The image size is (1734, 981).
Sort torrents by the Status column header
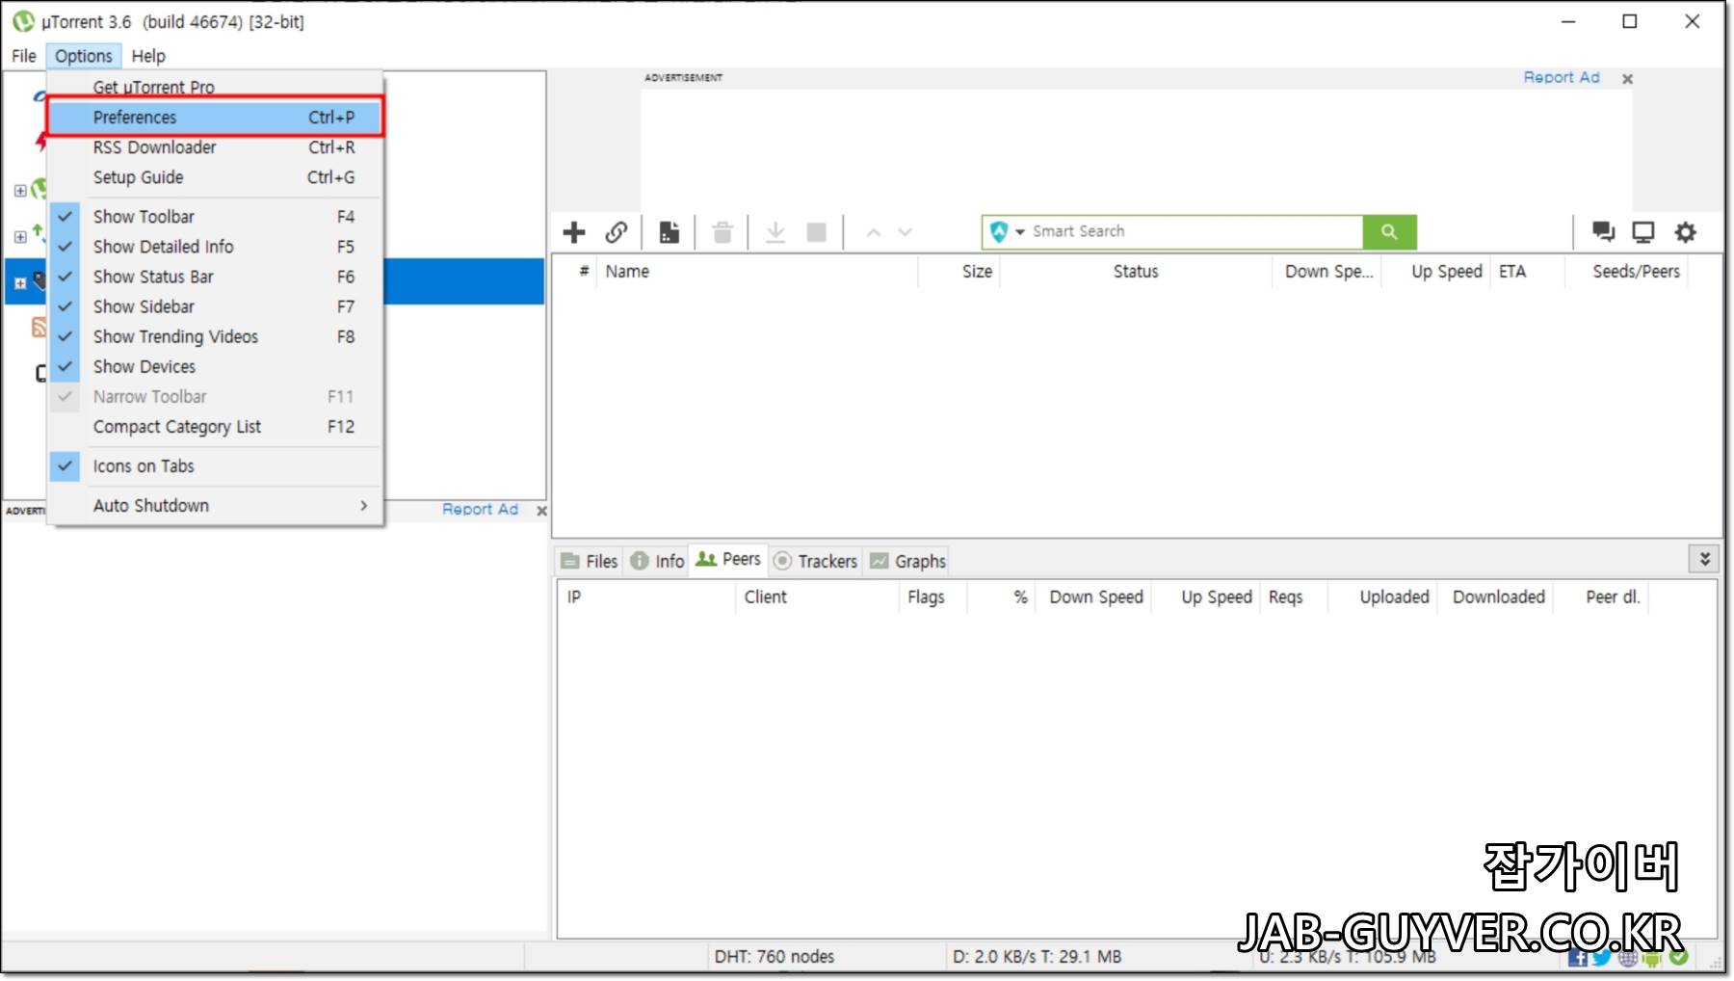tap(1136, 272)
